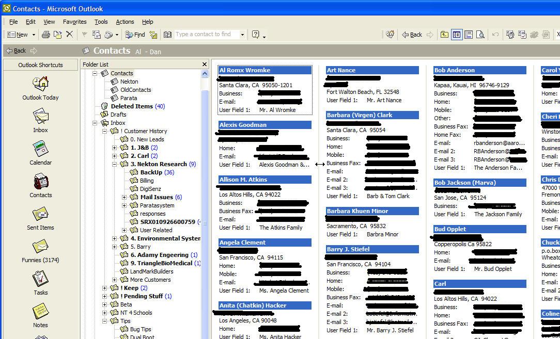Click the Find button
The image size is (560, 339).
point(135,35)
